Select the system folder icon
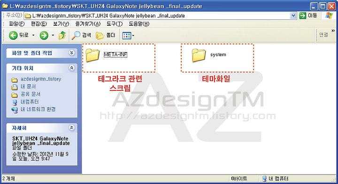 [199, 55]
